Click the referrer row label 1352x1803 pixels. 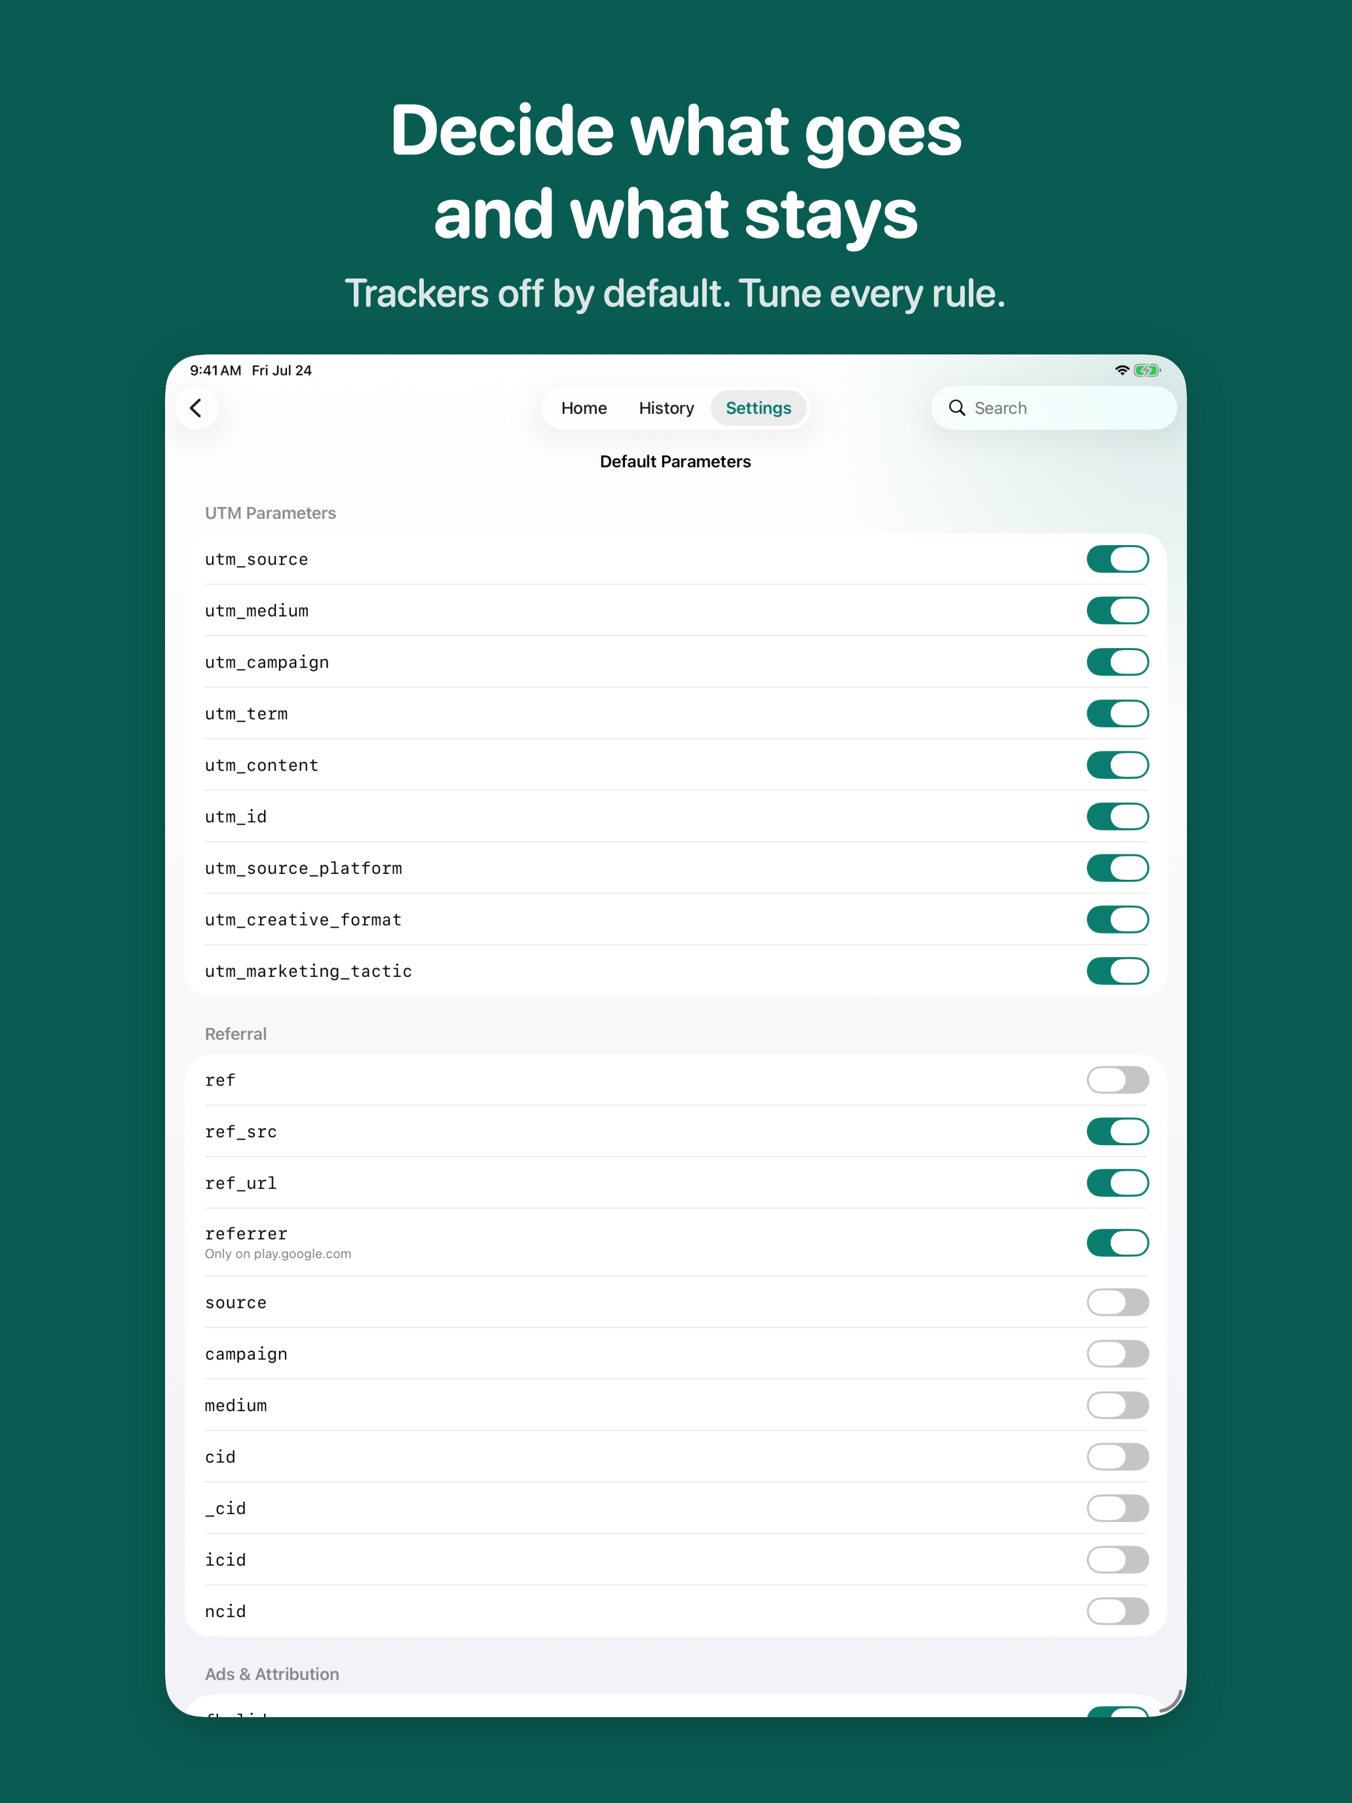(x=246, y=1233)
